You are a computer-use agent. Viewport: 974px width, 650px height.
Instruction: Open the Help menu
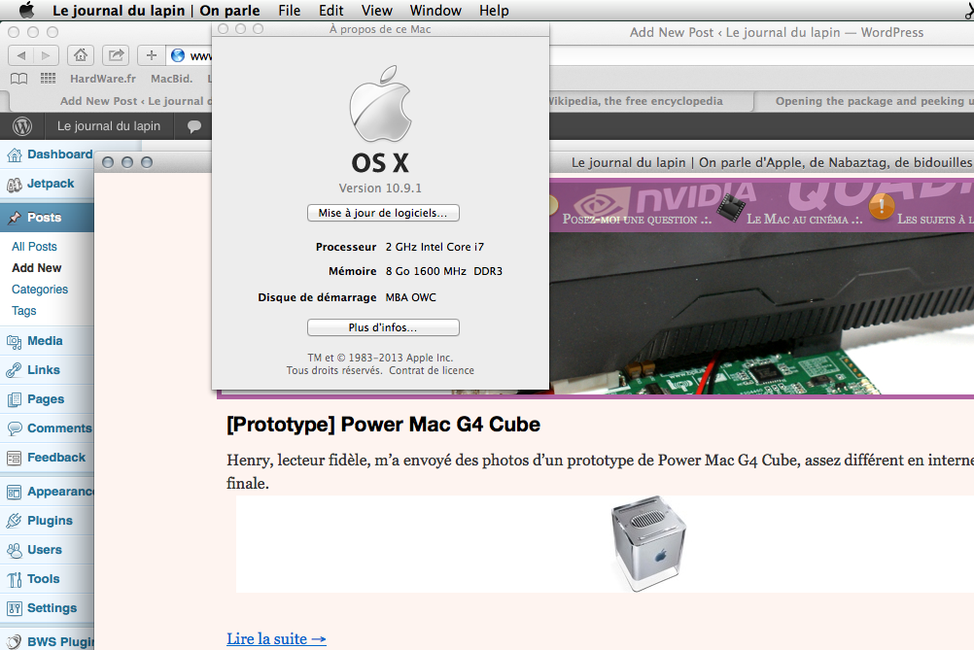pyautogui.click(x=494, y=11)
